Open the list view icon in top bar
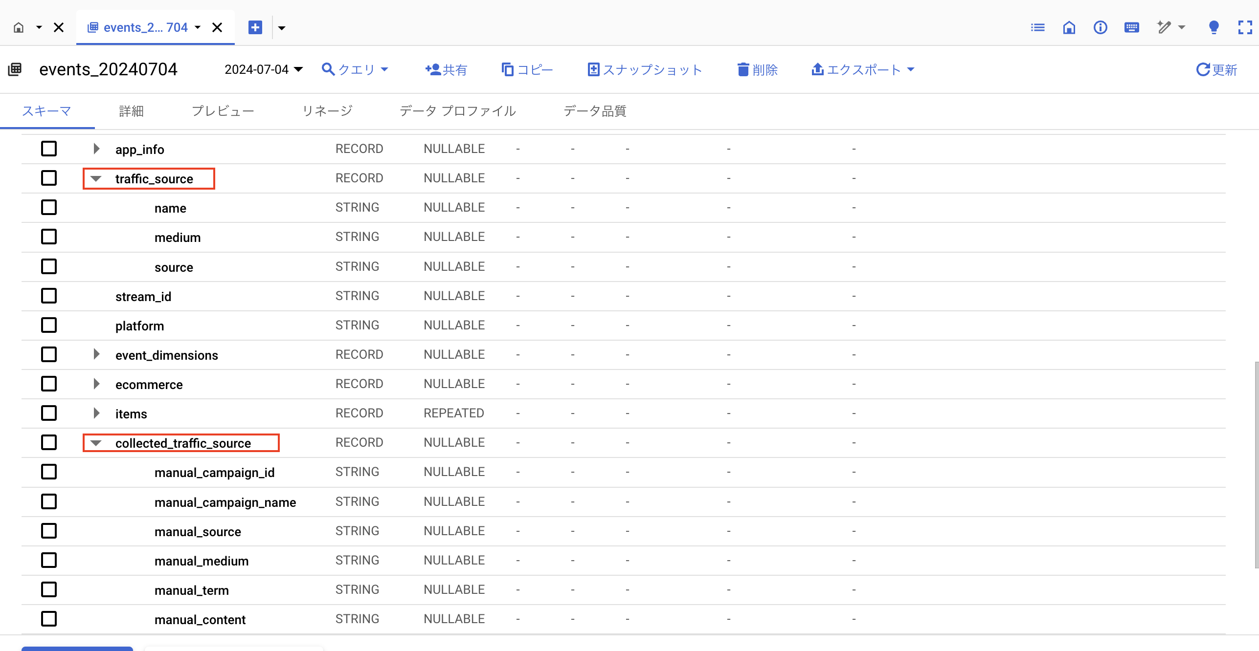 pyautogui.click(x=1037, y=27)
